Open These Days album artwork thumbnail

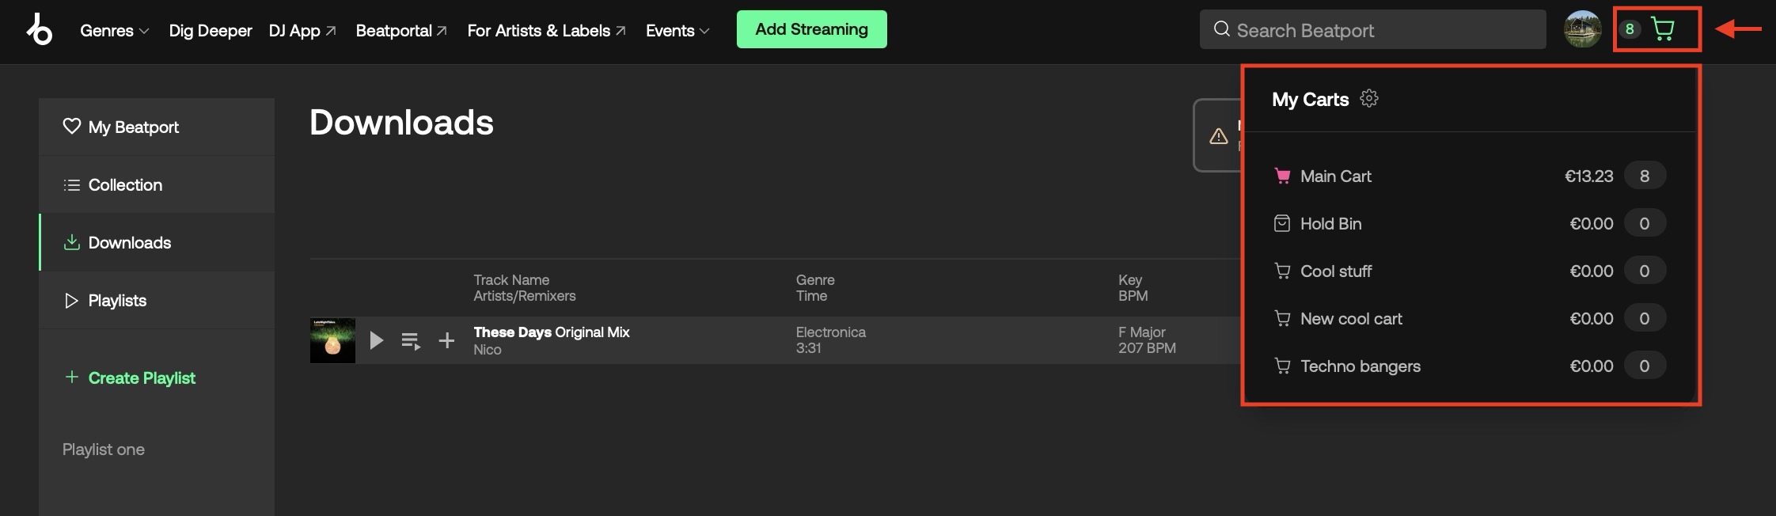(332, 340)
